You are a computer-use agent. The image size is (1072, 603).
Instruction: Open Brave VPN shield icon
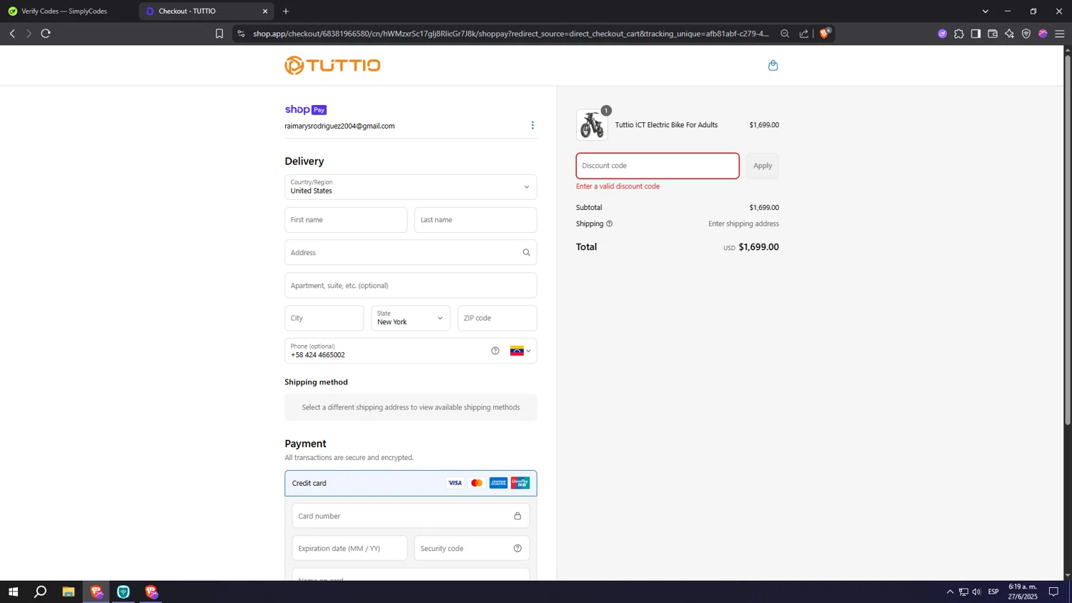pos(1026,34)
